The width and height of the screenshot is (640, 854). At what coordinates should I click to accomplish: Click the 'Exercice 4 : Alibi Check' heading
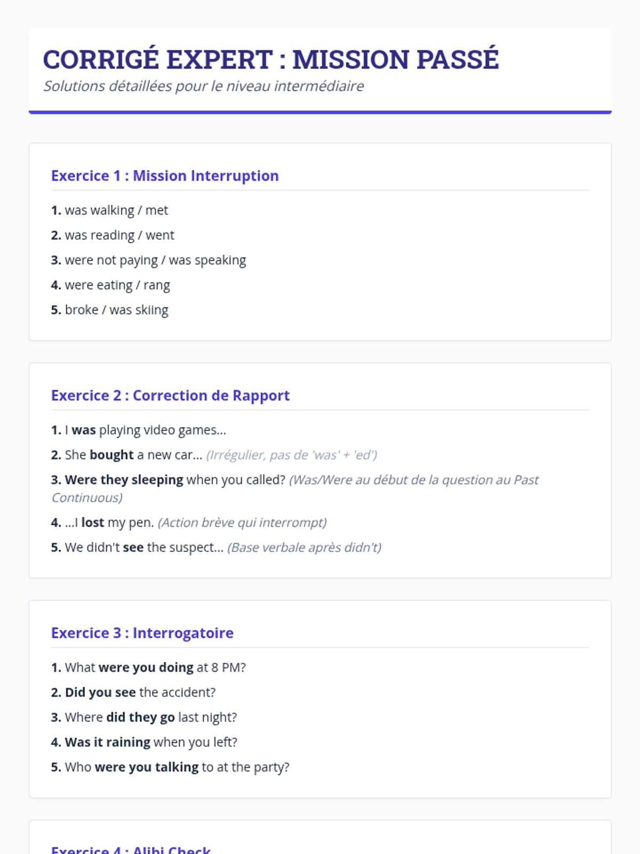pyautogui.click(x=131, y=849)
